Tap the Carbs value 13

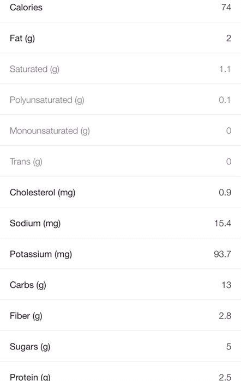click(x=226, y=285)
